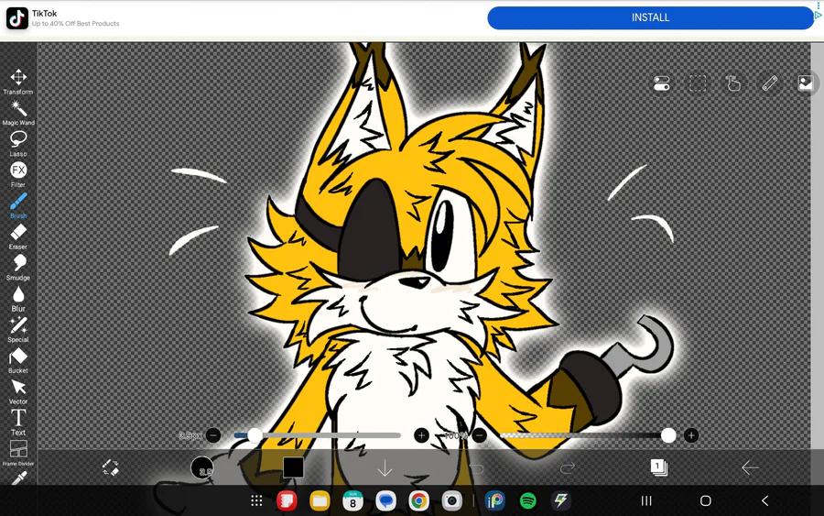Open brush settings via brush preview circle
Screen dimensions: 824x516
click(x=201, y=467)
